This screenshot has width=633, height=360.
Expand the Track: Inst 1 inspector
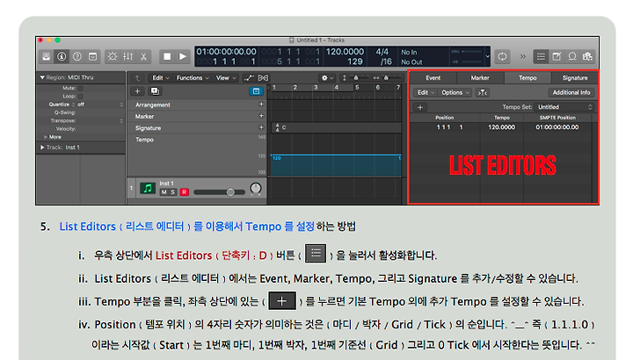(x=42, y=148)
